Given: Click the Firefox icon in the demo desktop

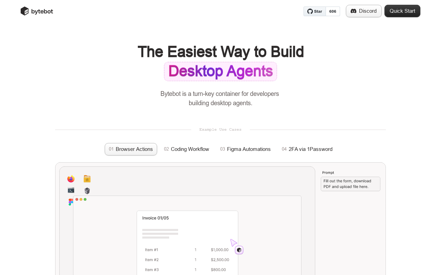Looking at the screenshot, I should click(x=71, y=179).
